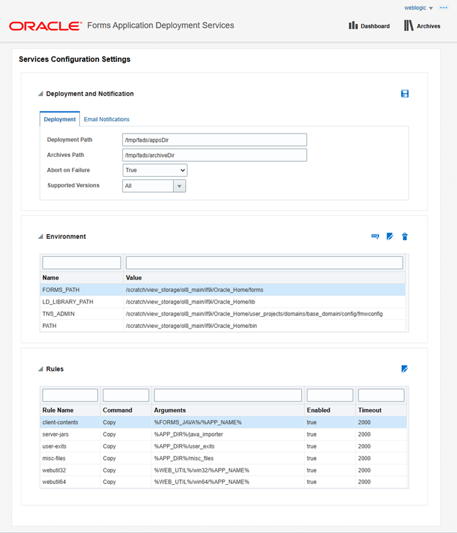Click the edit icon in Environment section

(390, 236)
